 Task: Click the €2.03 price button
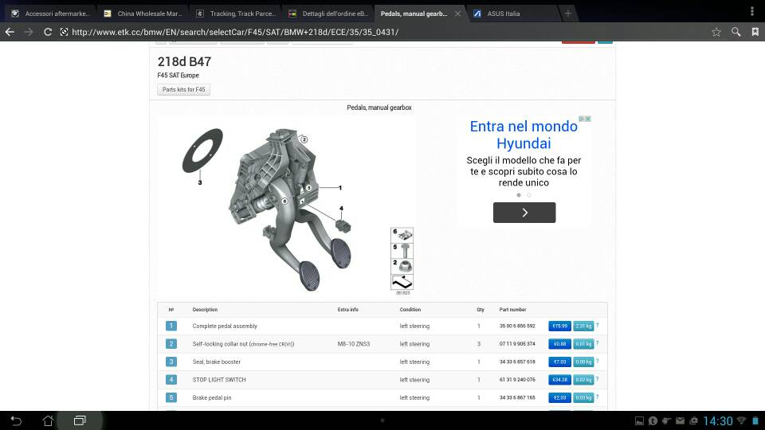click(559, 398)
